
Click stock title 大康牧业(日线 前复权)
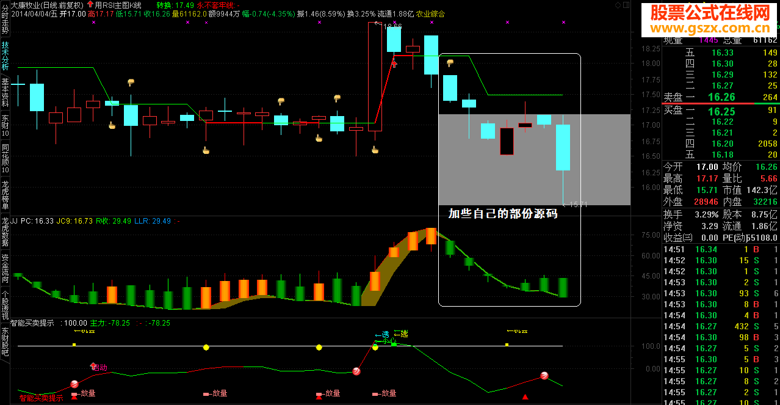[x=47, y=5]
